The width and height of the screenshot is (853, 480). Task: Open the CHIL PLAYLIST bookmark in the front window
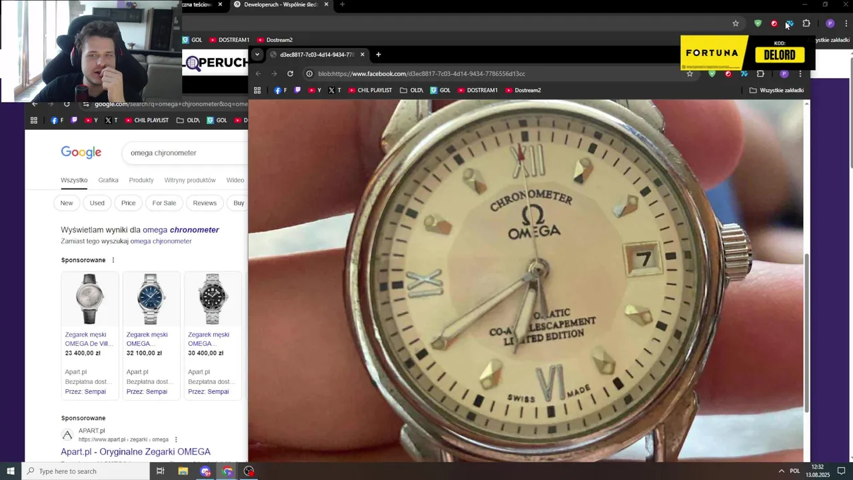(370, 90)
